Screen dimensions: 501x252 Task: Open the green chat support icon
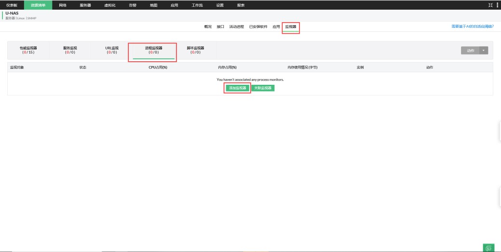coord(489,248)
